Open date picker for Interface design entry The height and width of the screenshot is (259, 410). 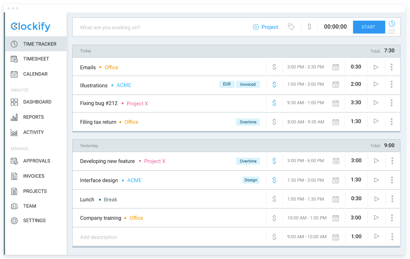click(x=336, y=180)
